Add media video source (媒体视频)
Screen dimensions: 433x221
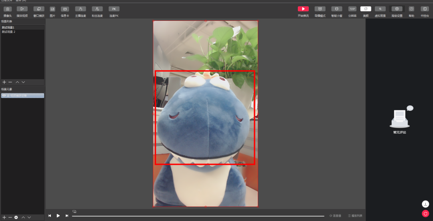[22, 12]
